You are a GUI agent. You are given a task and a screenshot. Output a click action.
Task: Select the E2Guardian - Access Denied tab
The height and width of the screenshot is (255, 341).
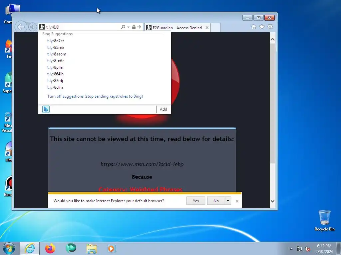click(177, 28)
